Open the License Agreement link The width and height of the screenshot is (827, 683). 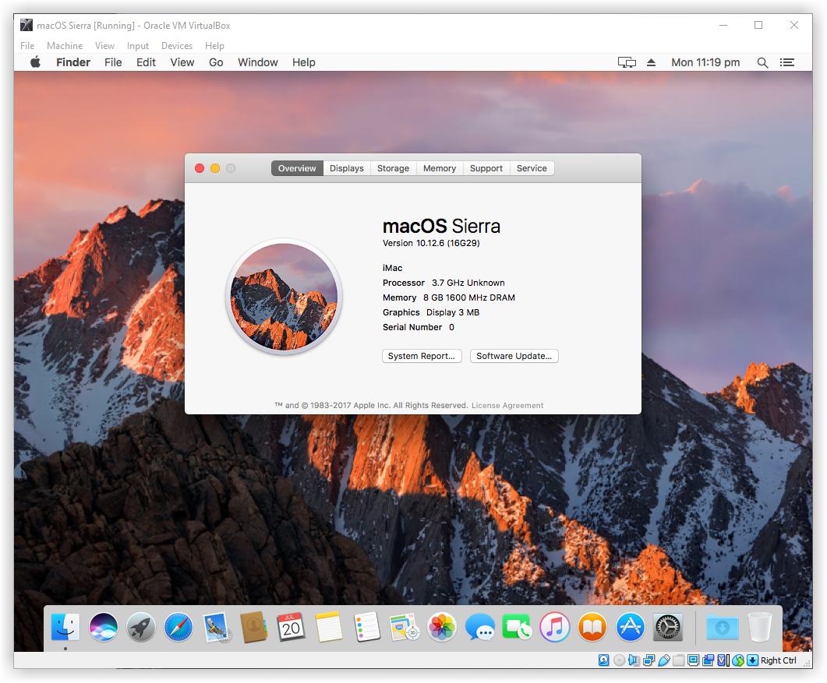(507, 405)
